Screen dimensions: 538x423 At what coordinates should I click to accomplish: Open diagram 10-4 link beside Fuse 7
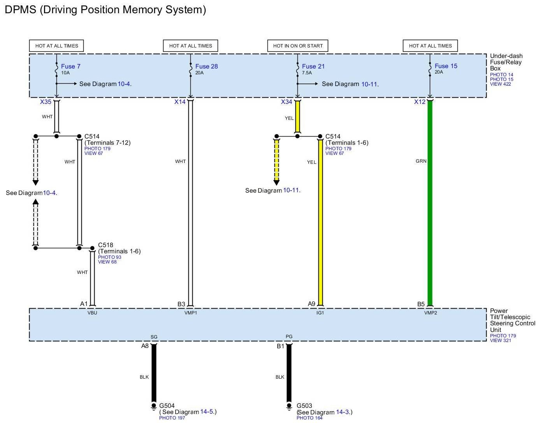(x=124, y=84)
